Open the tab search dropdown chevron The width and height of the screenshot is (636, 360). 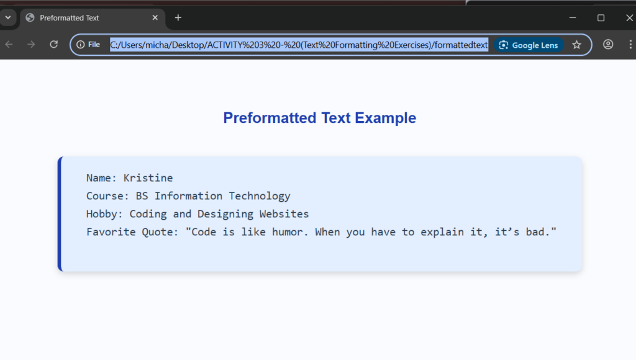[7, 17]
